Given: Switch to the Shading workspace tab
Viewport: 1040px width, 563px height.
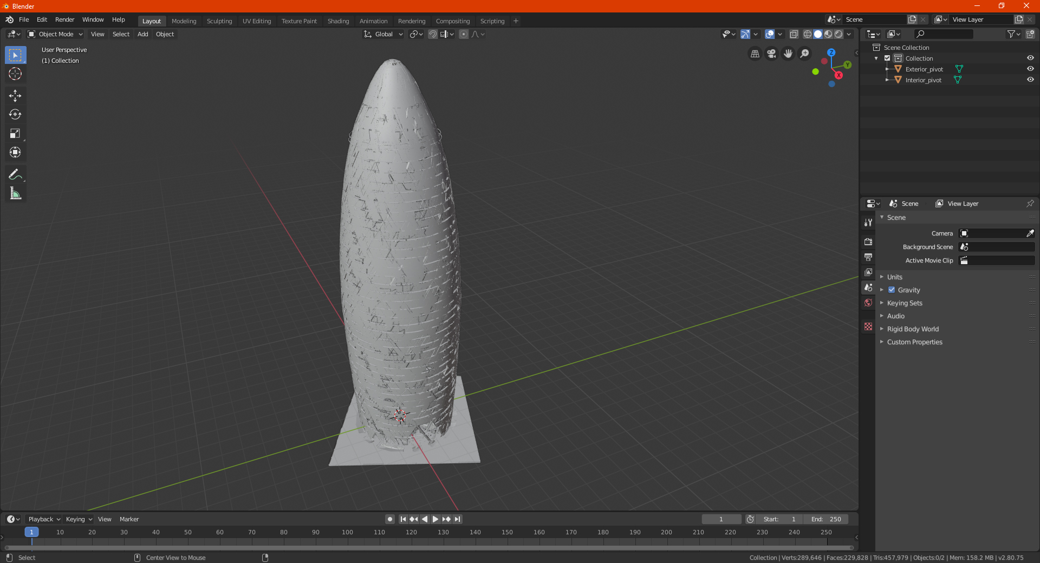Looking at the screenshot, I should tap(338, 21).
